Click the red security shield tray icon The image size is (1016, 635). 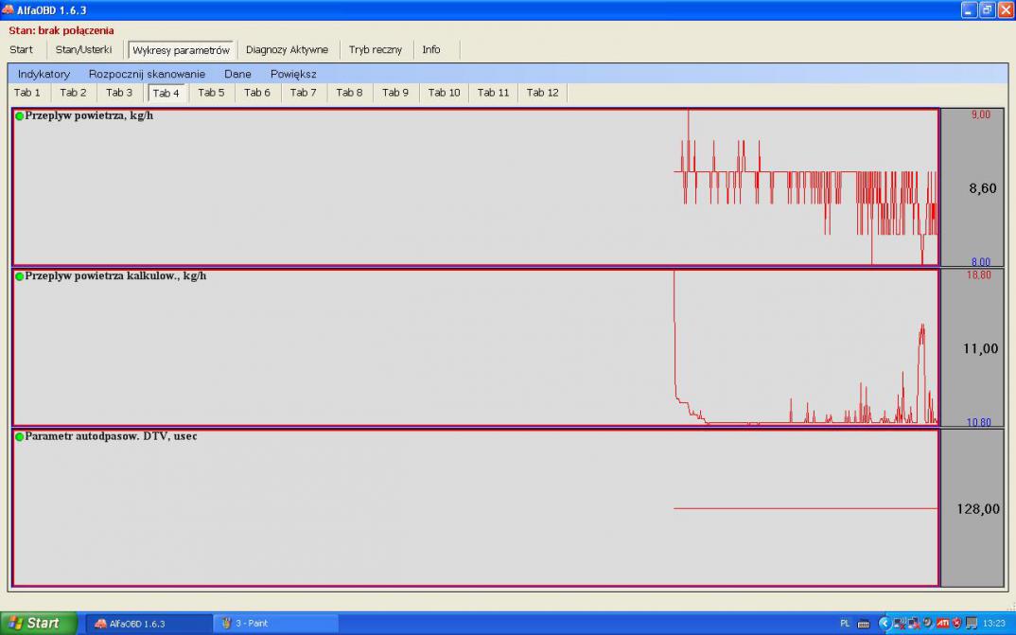coord(956,623)
